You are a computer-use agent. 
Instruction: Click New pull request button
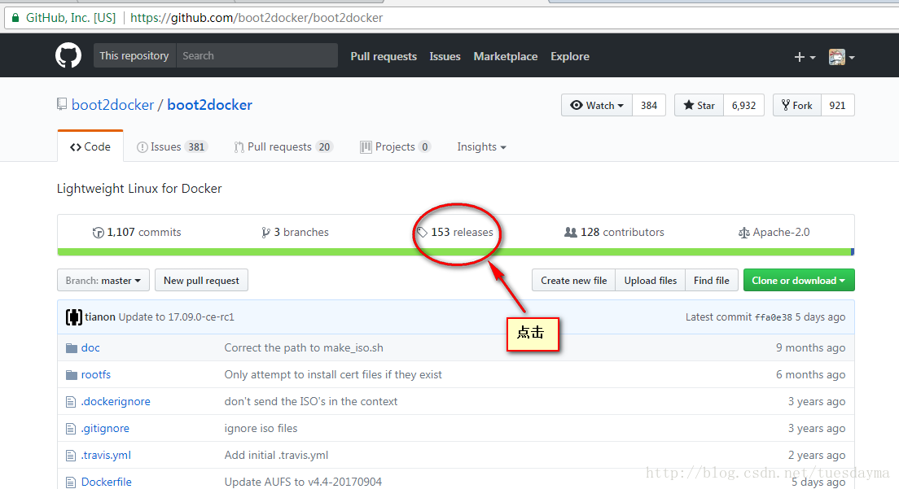tap(201, 280)
